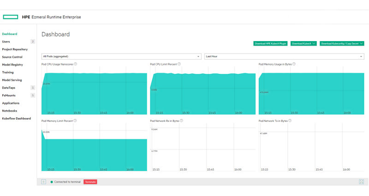Image resolution: width=369 pixels, height=196 pixels.
Task: Click Download HPE Kubectl Plugin button
Action: pos(270,43)
